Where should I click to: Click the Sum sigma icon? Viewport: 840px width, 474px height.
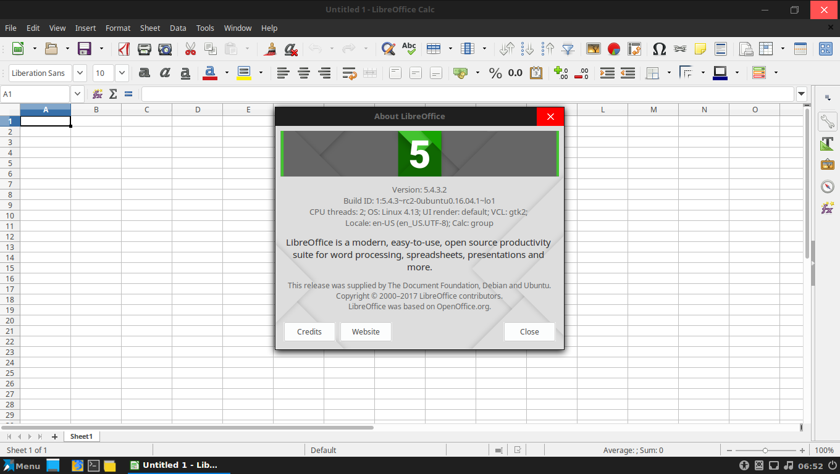(x=113, y=94)
